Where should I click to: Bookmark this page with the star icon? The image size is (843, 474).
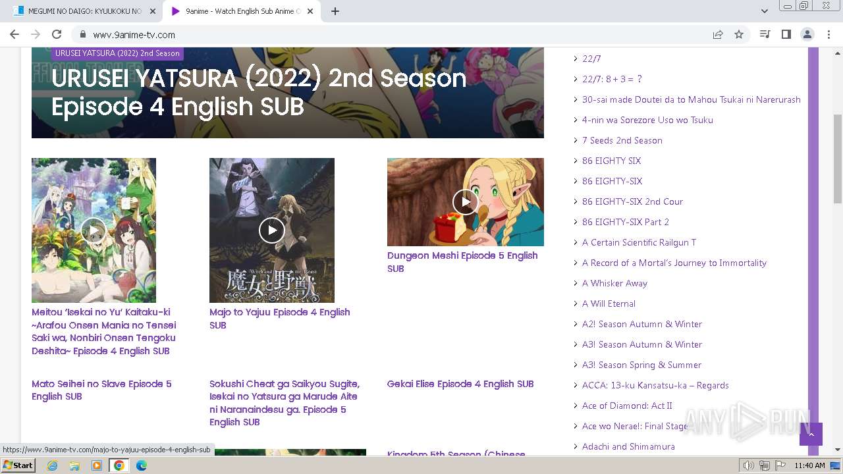coord(739,35)
